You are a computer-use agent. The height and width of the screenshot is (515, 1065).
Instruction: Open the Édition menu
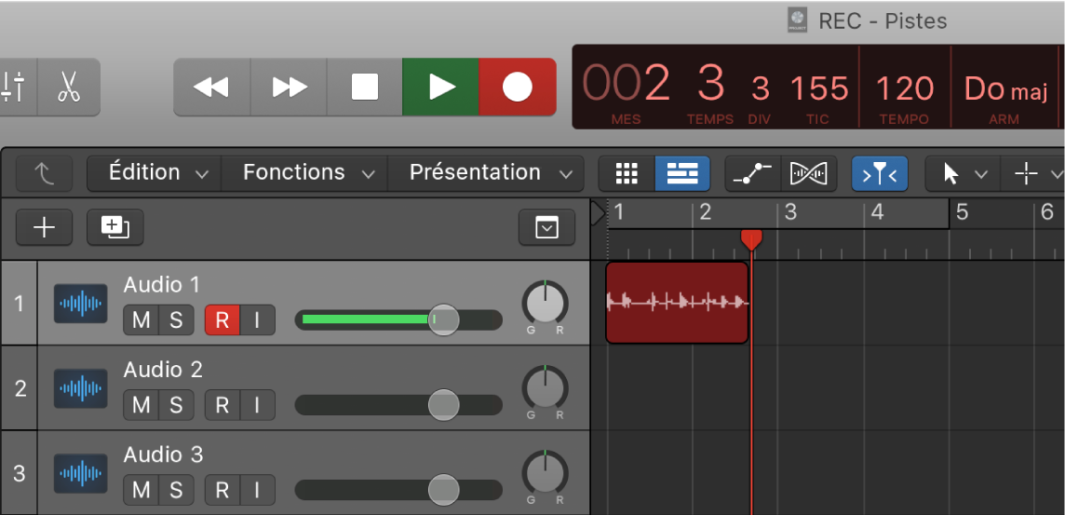tap(154, 173)
